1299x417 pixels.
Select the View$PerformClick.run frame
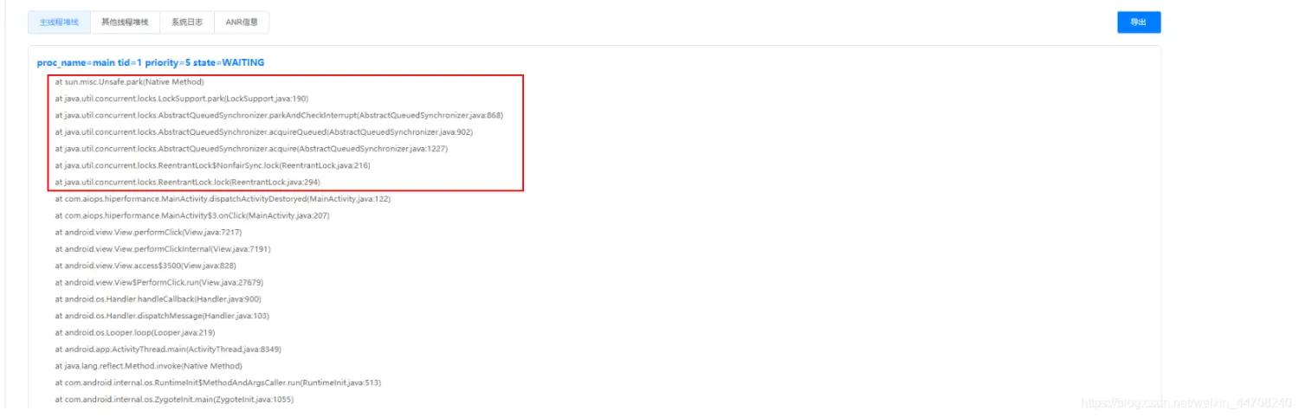[158, 282]
